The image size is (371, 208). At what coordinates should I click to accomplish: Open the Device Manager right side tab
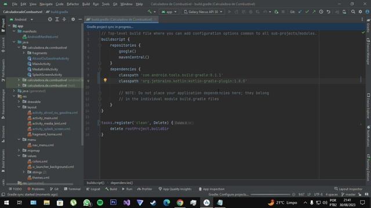pos(368,51)
